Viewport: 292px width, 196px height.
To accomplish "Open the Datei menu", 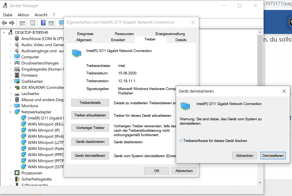I will point(8,15).
